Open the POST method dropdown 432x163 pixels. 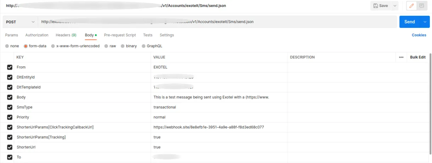tap(21, 22)
